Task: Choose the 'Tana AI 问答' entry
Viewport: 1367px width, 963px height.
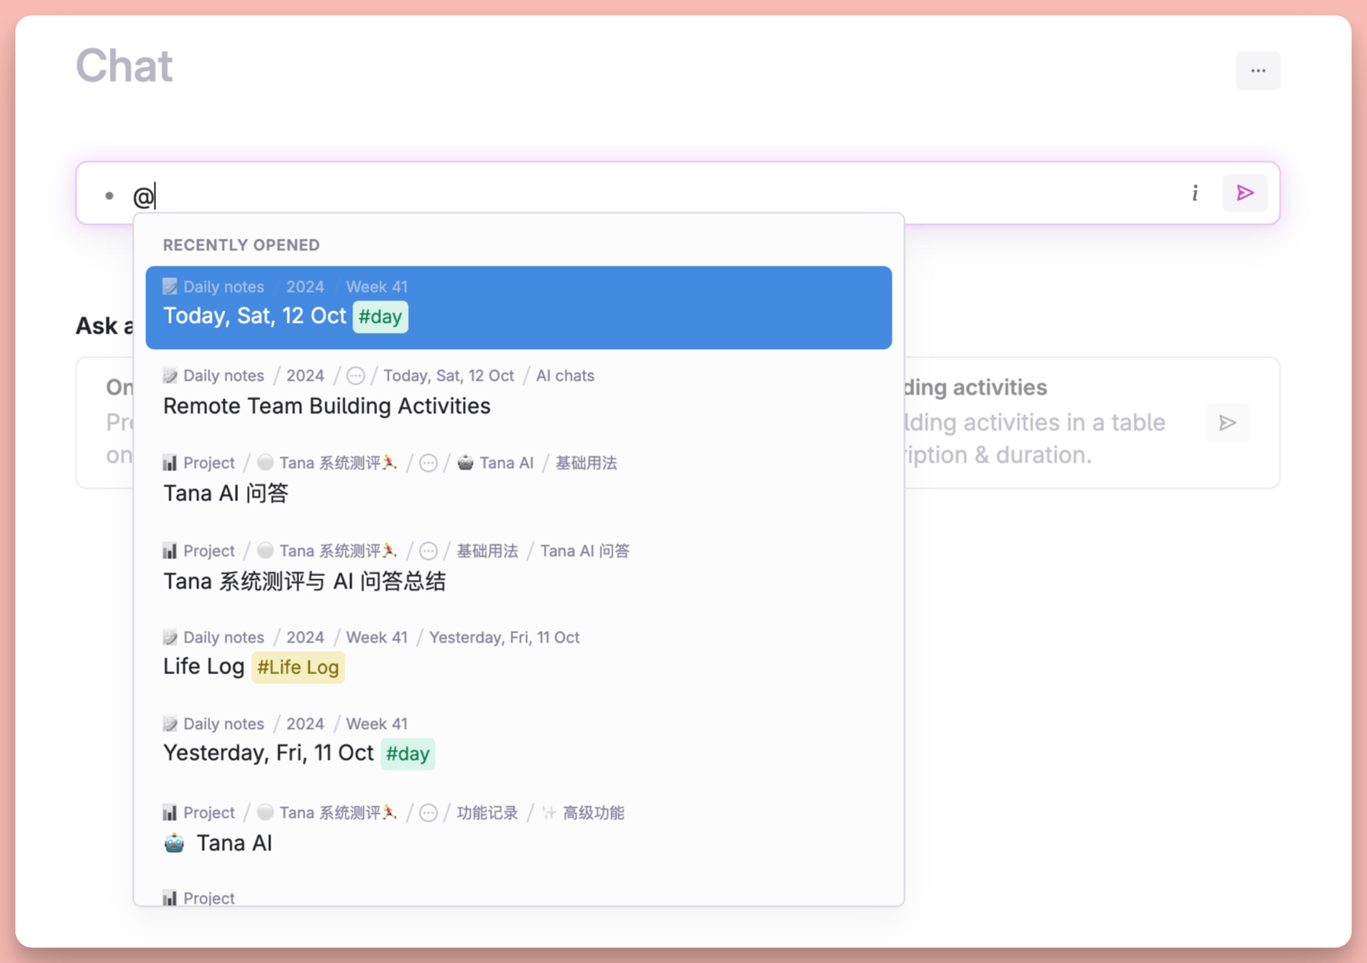Action: click(x=519, y=480)
